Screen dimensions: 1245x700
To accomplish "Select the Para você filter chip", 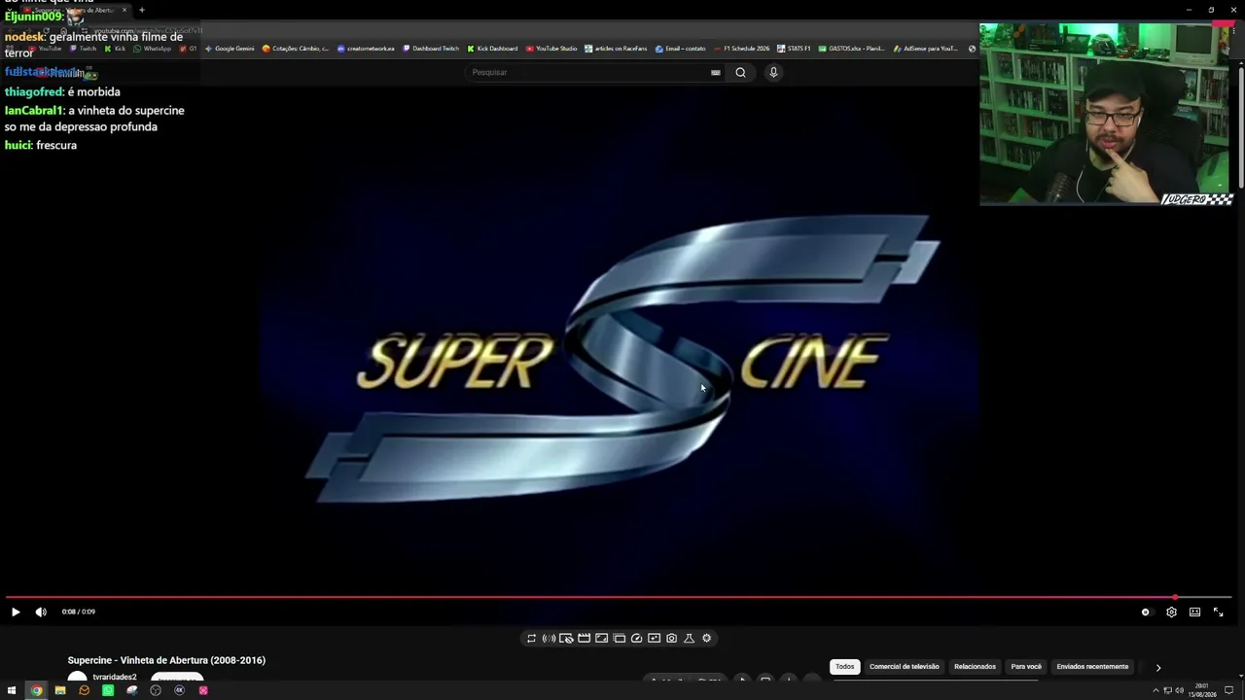I will (1026, 667).
